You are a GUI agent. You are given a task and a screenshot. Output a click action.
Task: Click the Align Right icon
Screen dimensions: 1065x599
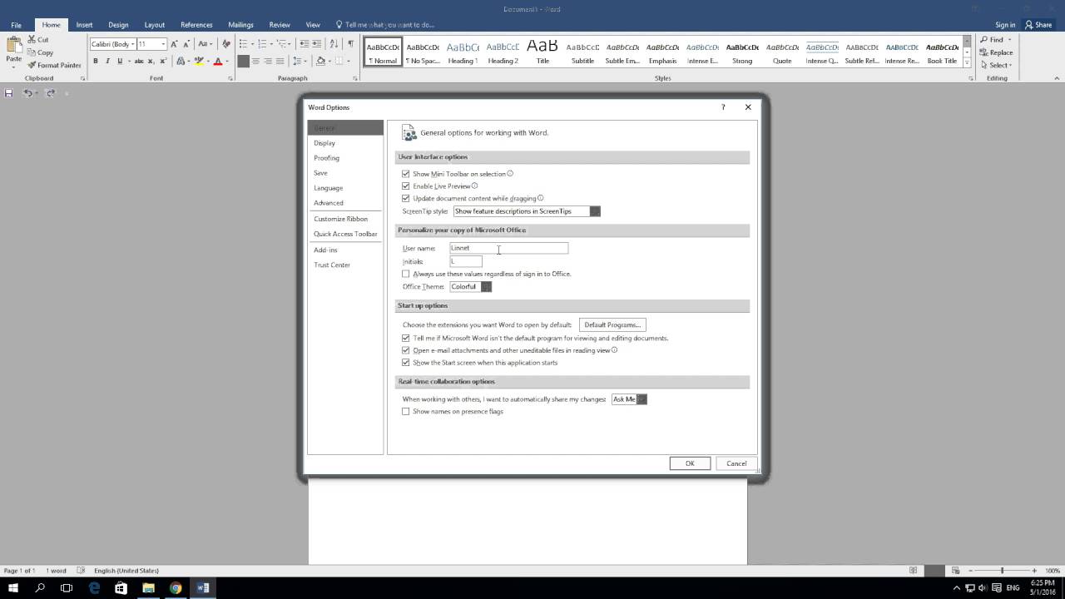[268, 61]
